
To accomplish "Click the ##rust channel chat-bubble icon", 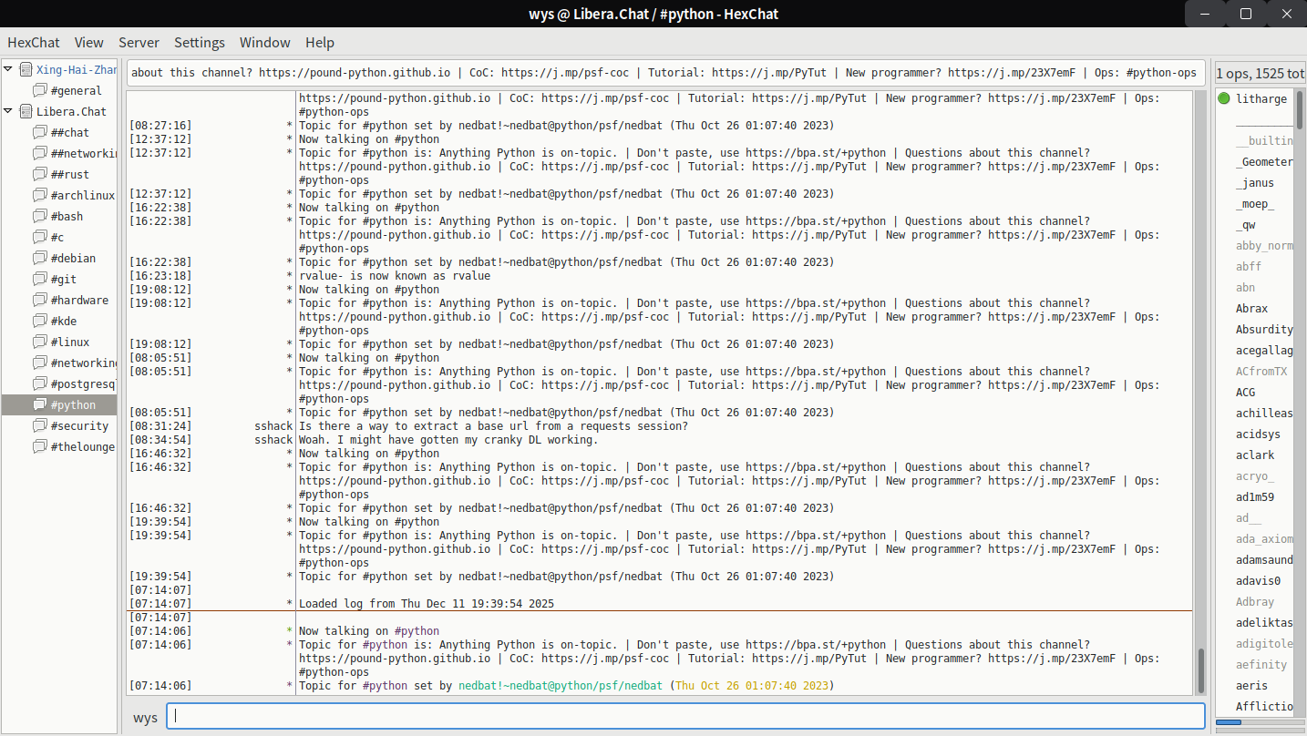I will pos(39,174).
